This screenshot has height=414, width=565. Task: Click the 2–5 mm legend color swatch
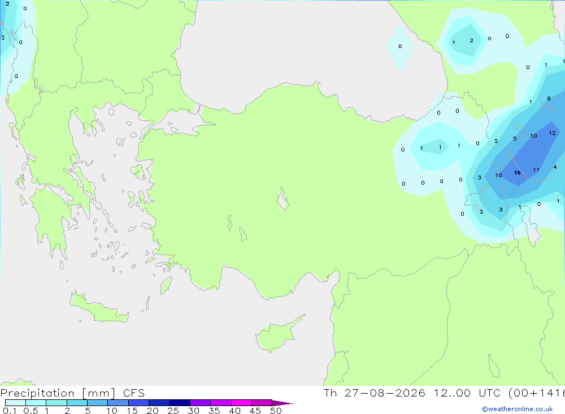click(x=77, y=403)
